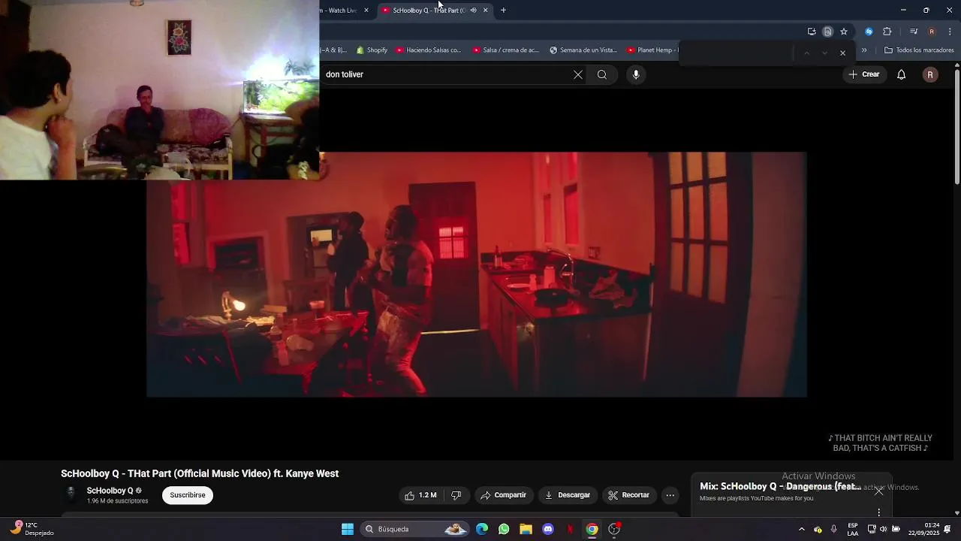Open Chrome three-dot main menu
The height and width of the screenshot is (541, 961).
[950, 32]
